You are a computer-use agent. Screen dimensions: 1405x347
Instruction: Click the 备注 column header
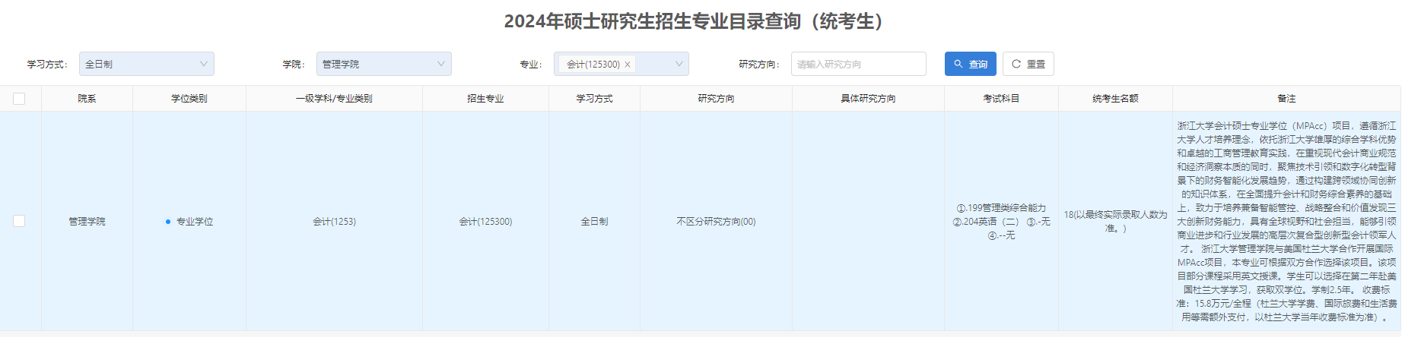point(1286,99)
